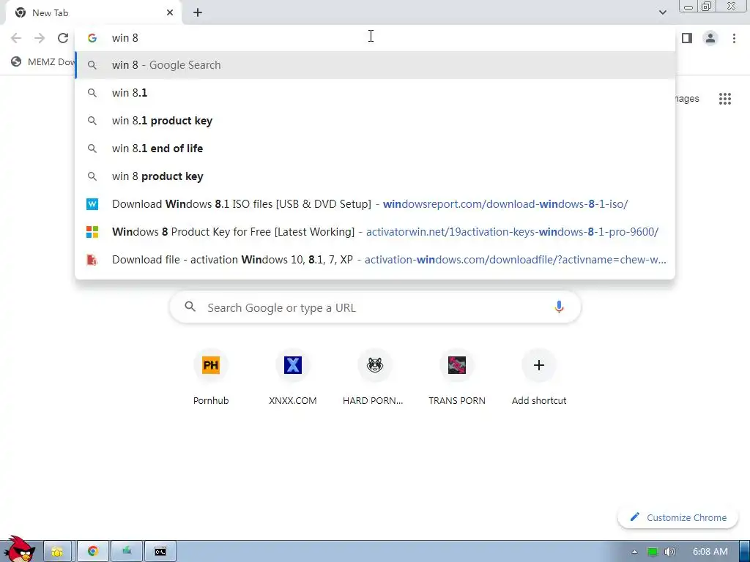Click the Google G icon in address bar
This screenshot has height=562, width=750.
(x=92, y=38)
